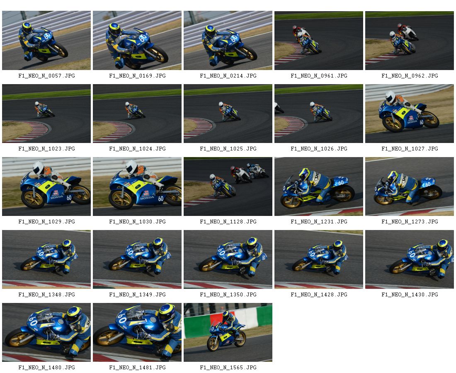View the F1_NEO_N_1430.JPG photo

410,259
